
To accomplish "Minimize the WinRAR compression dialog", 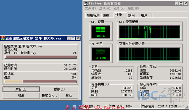I will [69, 38].
